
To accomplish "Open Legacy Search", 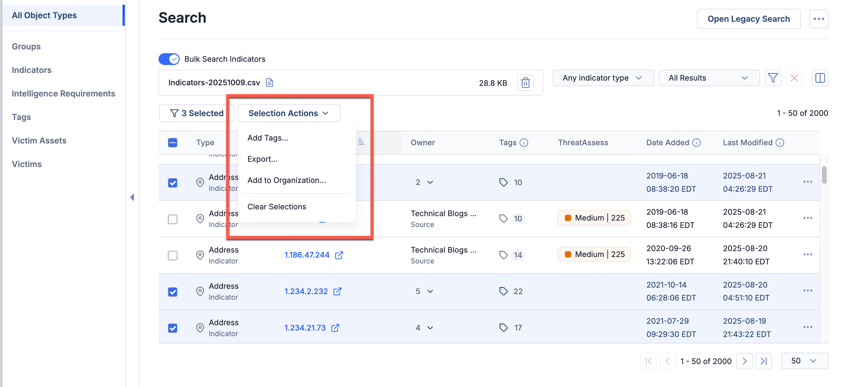I will 749,19.
